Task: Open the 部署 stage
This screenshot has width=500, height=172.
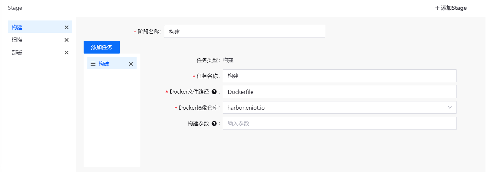Action: click(17, 53)
